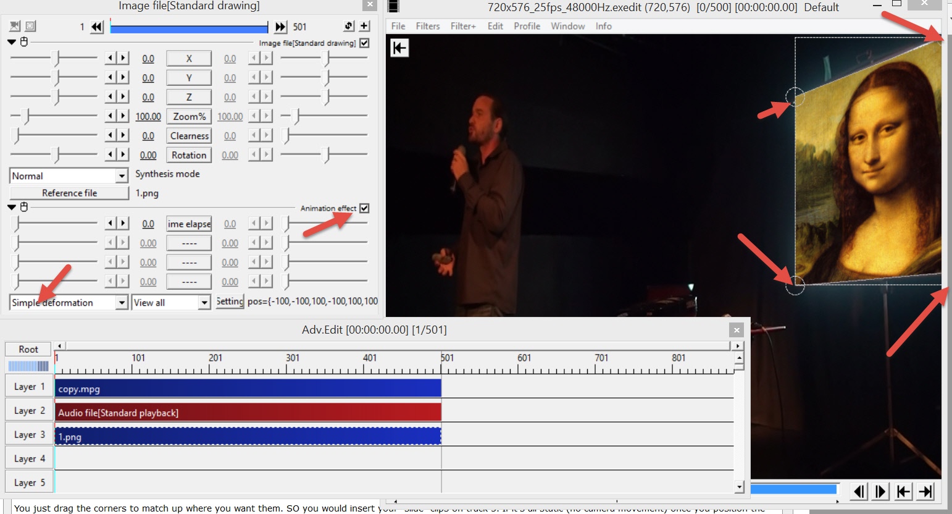Toggle visibility of Layer 3

coord(29,434)
